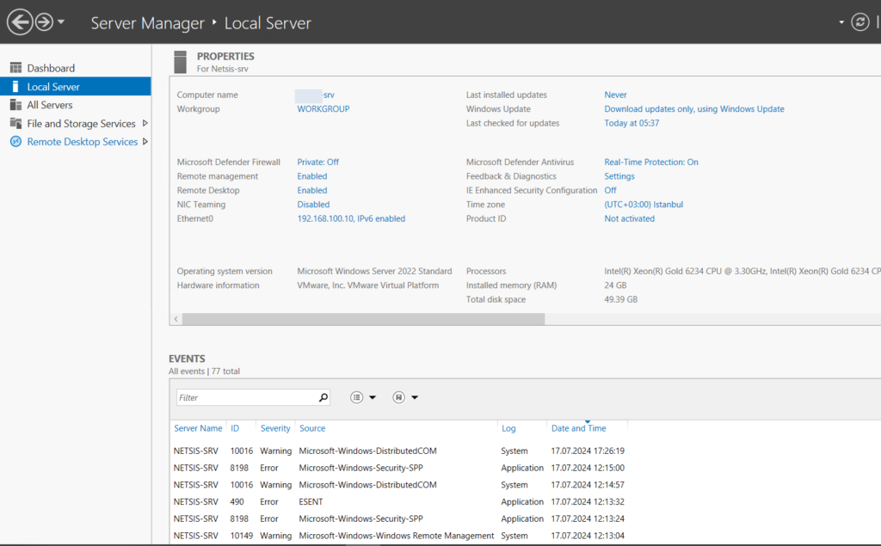Go back with the left arrow button

point(20,22)
